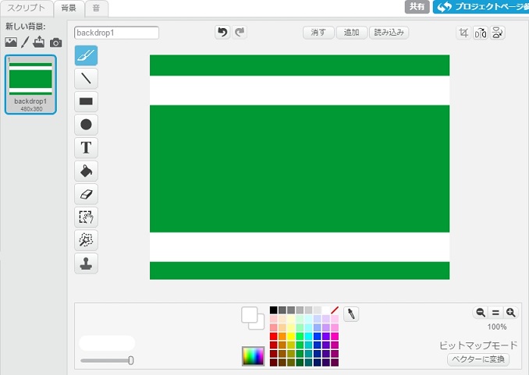
Task: Flip the backdrop left-right
Action: click(481, 33)
